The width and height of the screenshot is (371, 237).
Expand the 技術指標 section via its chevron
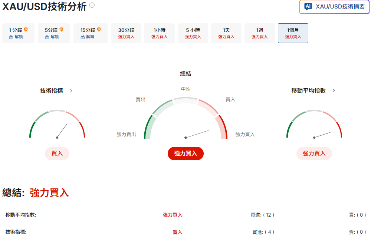click(x=71, y=90)
